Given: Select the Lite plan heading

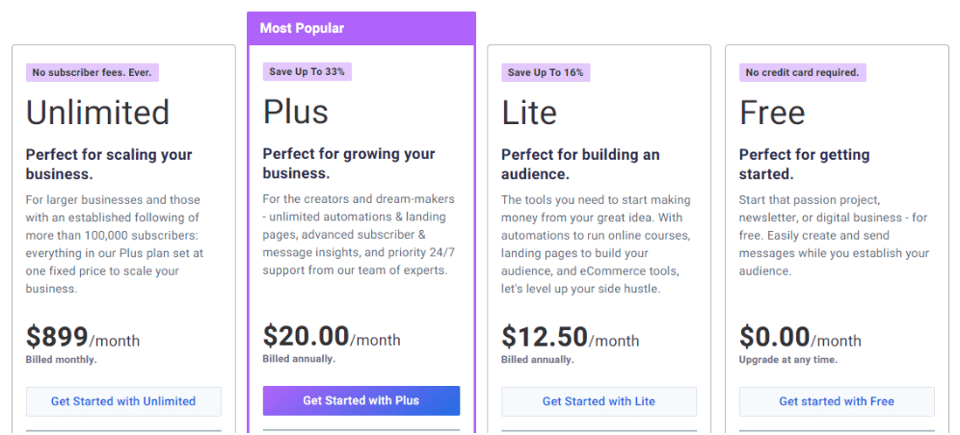Looking at the screenshot, I should coord(529,113).
